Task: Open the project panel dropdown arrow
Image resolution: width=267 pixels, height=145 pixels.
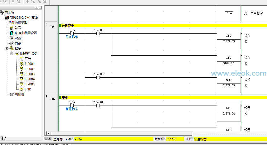Action: (x=37, y=7)
